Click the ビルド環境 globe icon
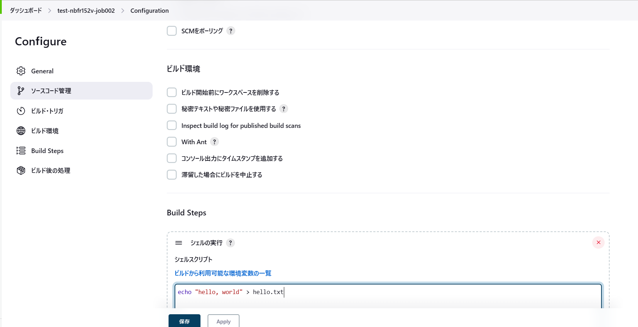Viewport: 638px width, 327px height. coord(21,131)
